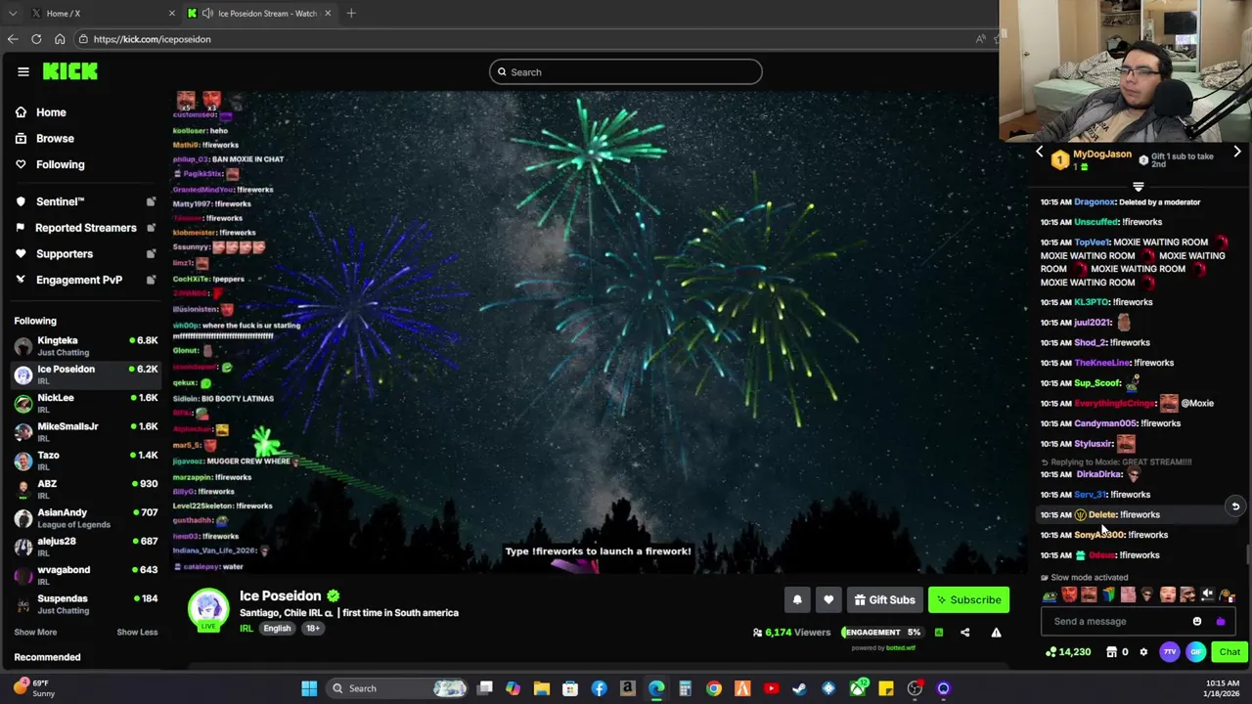This screenshot has width=1252, height=704.
Task: Open the chat shop icon
Action: point(1112,652)
